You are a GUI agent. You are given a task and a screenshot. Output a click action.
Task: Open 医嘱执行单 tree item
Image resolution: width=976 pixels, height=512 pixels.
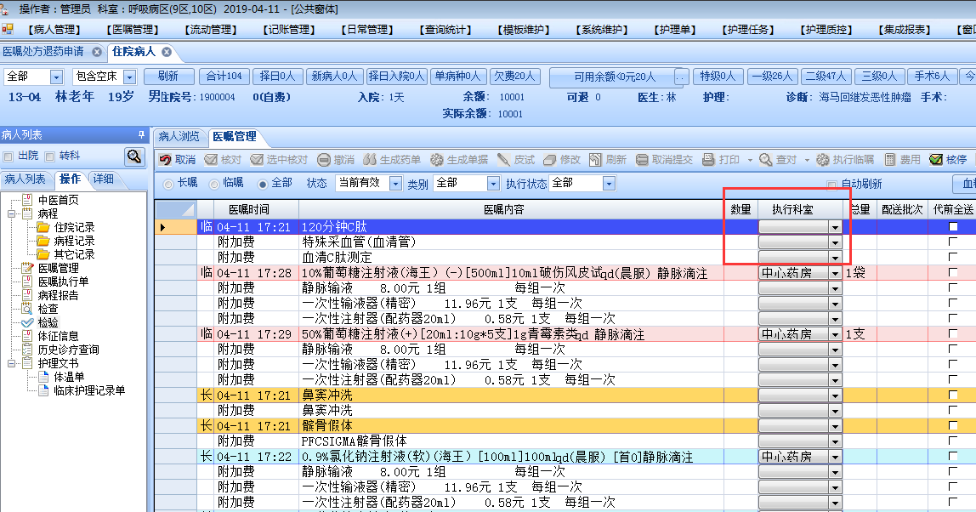[x=63, y=282]
